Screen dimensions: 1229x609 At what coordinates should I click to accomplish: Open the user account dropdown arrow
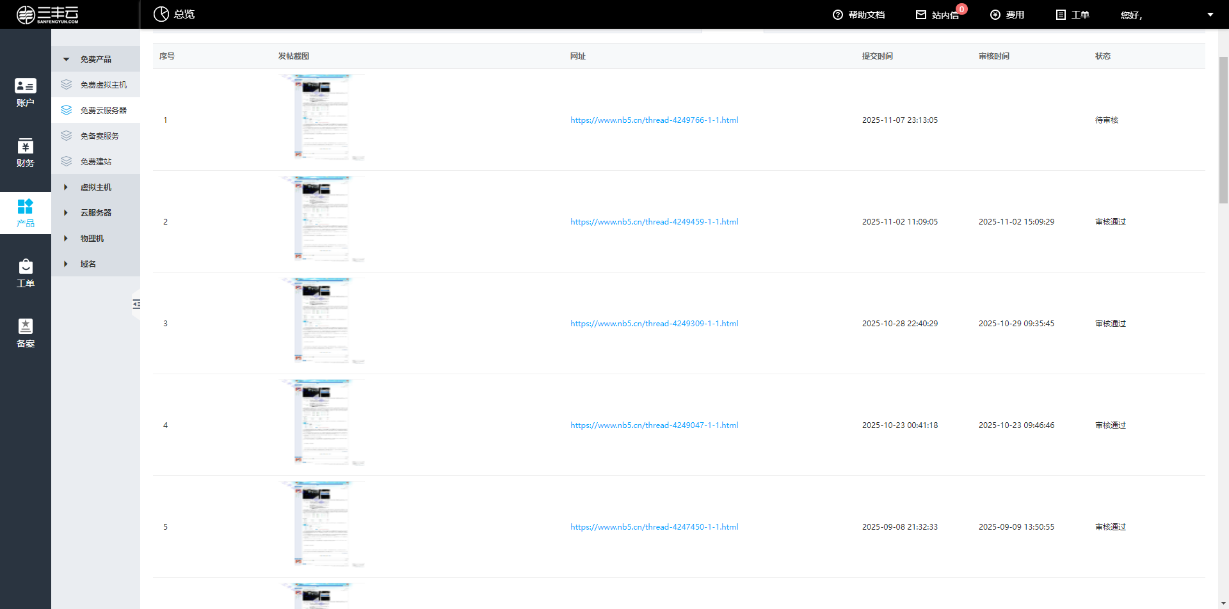(x=1210, y=15)
